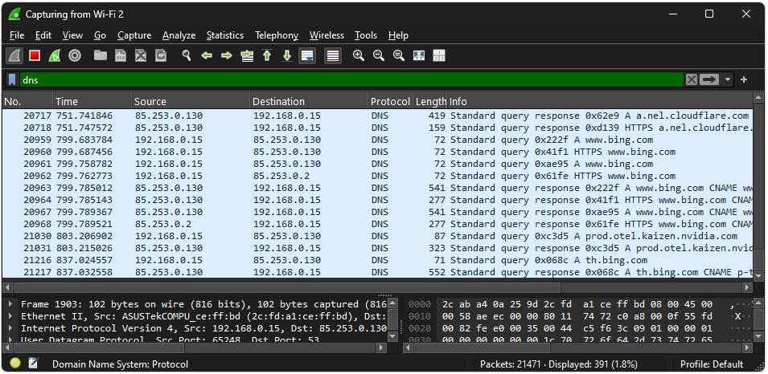768x374 pixels.
Task: Open the Analyze menu
Action: click(179, 35)
